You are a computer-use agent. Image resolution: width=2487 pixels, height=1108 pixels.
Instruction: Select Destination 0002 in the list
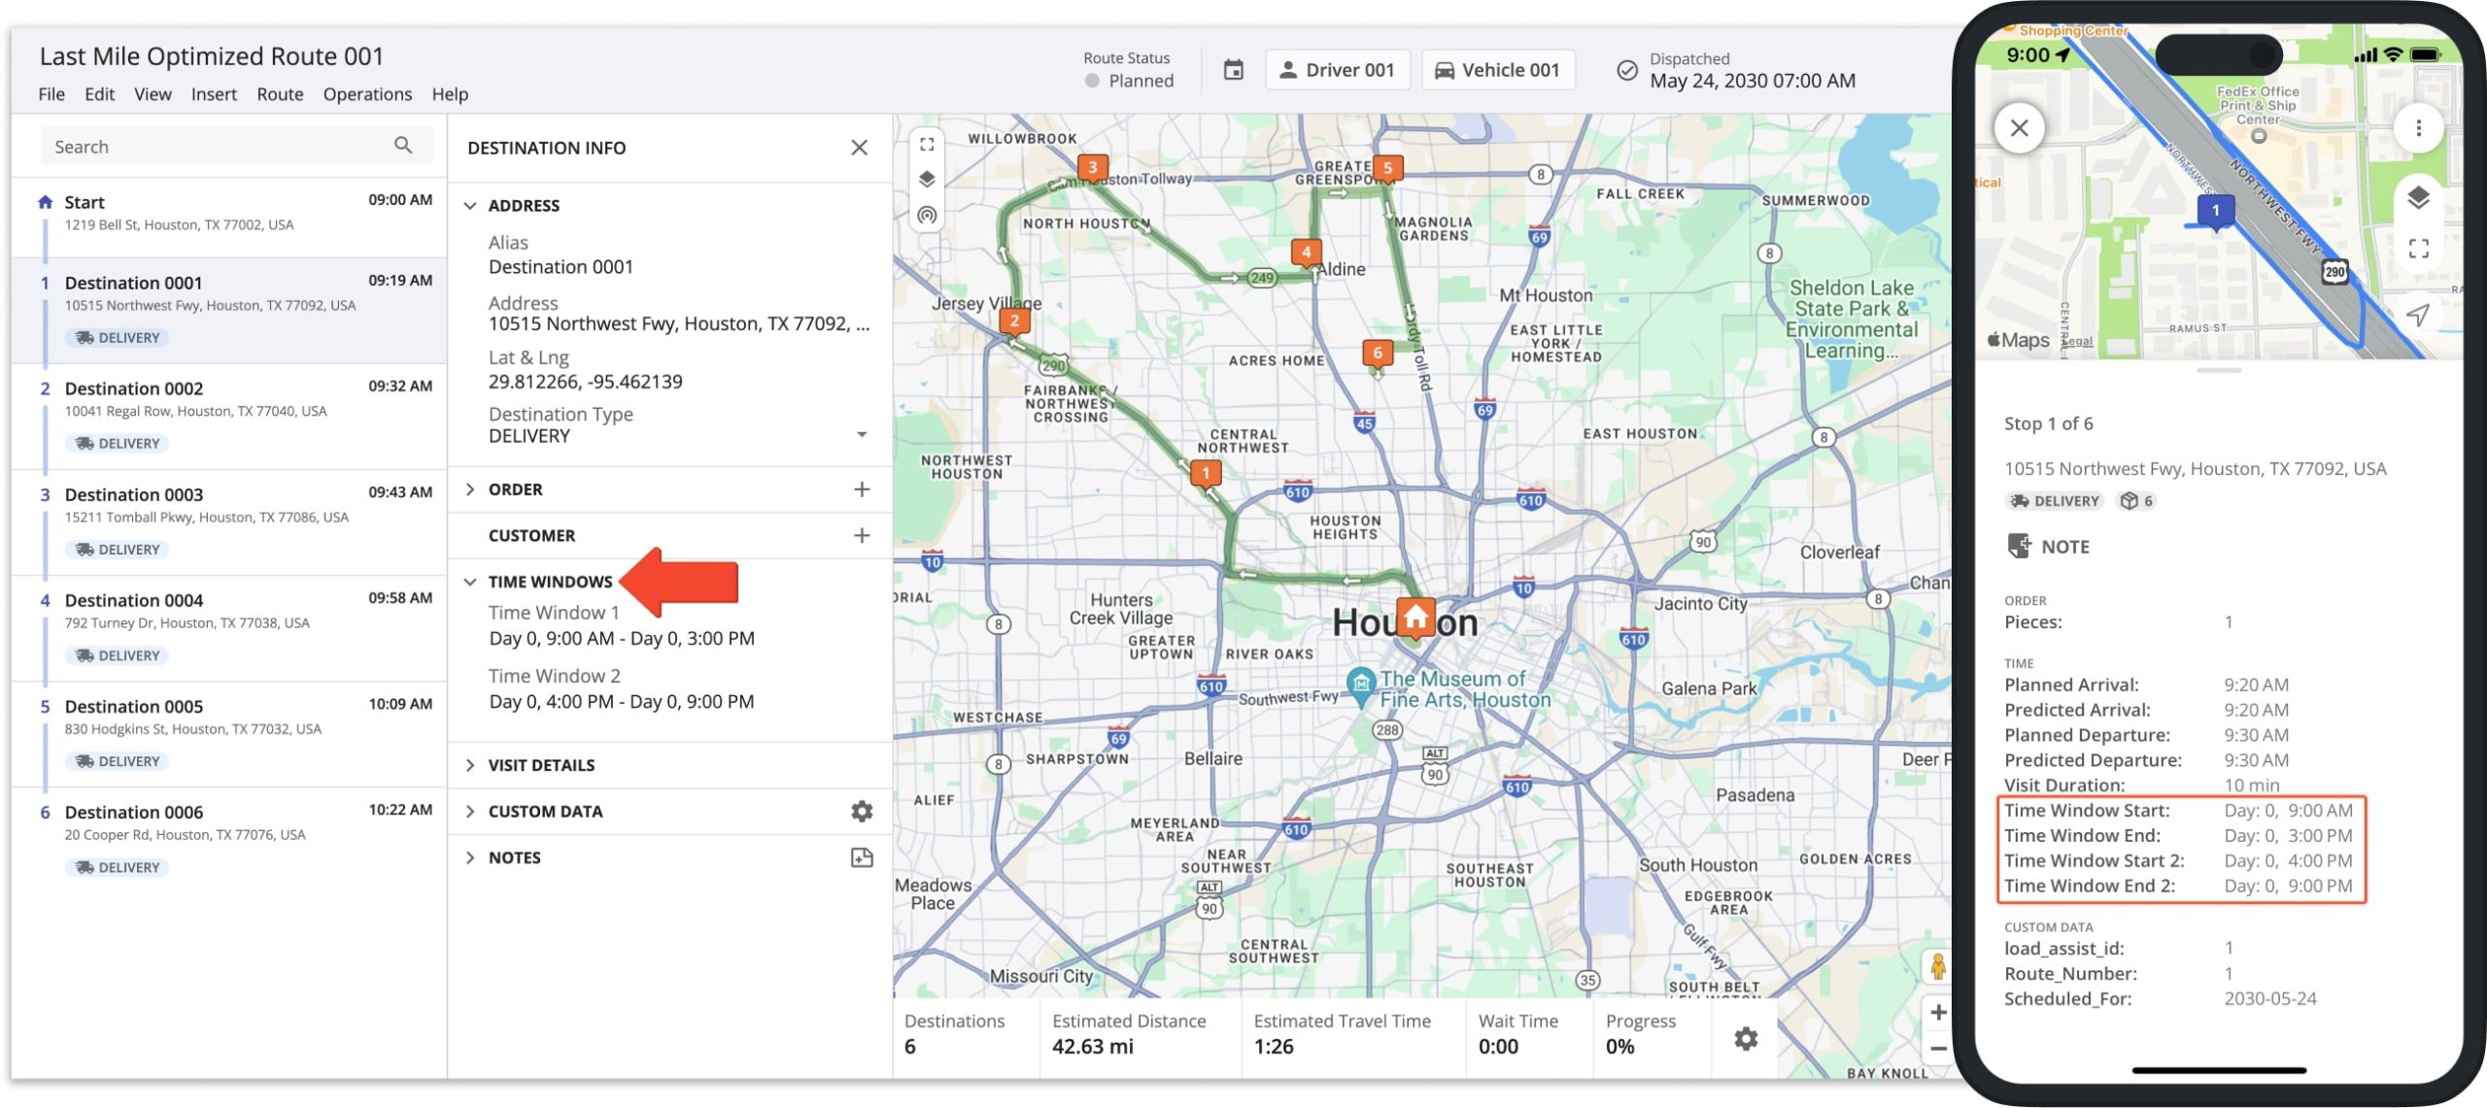tap(229, 417)
